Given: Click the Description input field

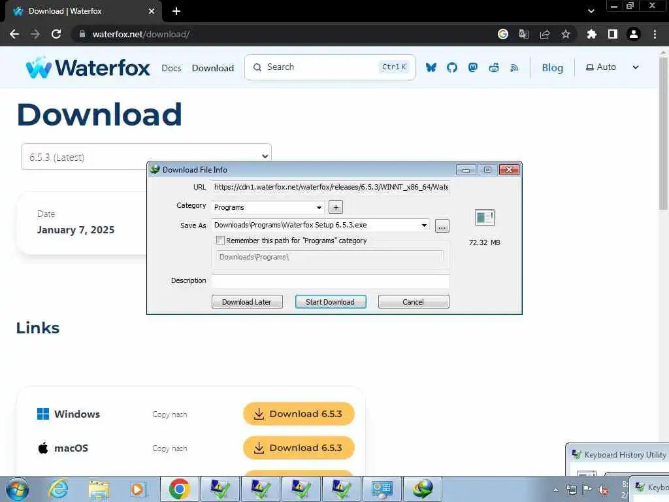Looking at the screenshot, I should click(x=330, y=281).
